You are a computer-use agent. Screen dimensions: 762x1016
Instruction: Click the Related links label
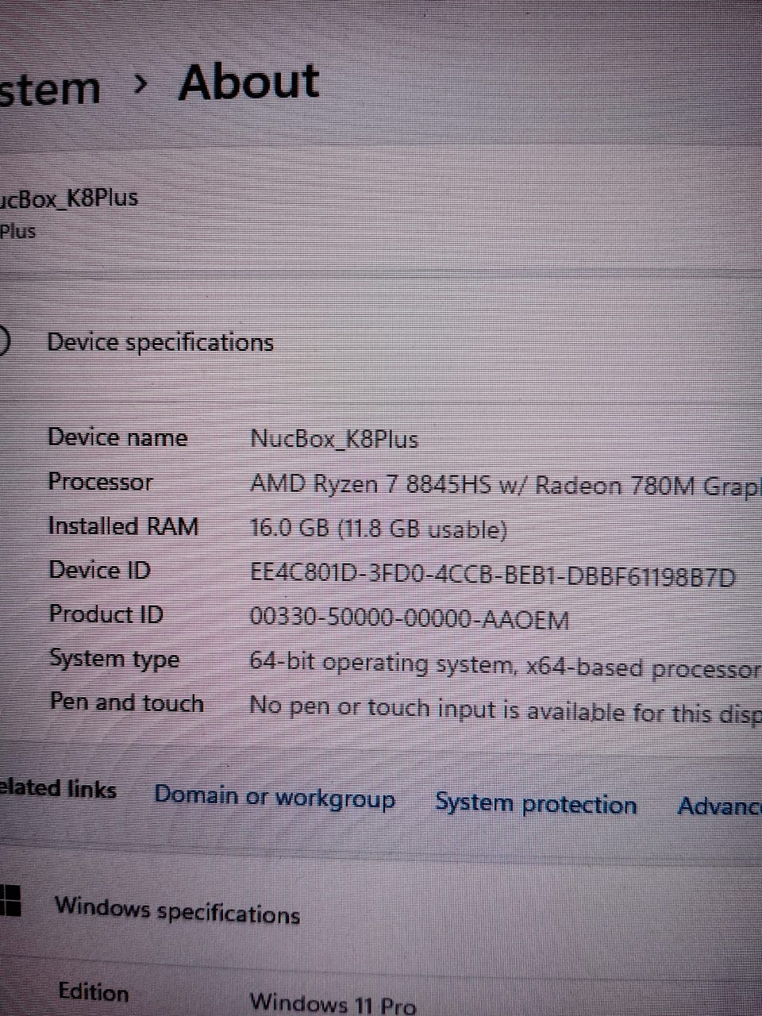point(58,789)
